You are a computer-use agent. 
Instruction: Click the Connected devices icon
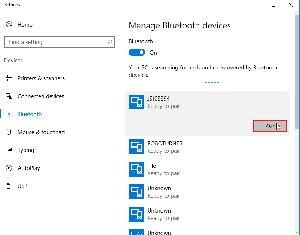click(9, 96)
